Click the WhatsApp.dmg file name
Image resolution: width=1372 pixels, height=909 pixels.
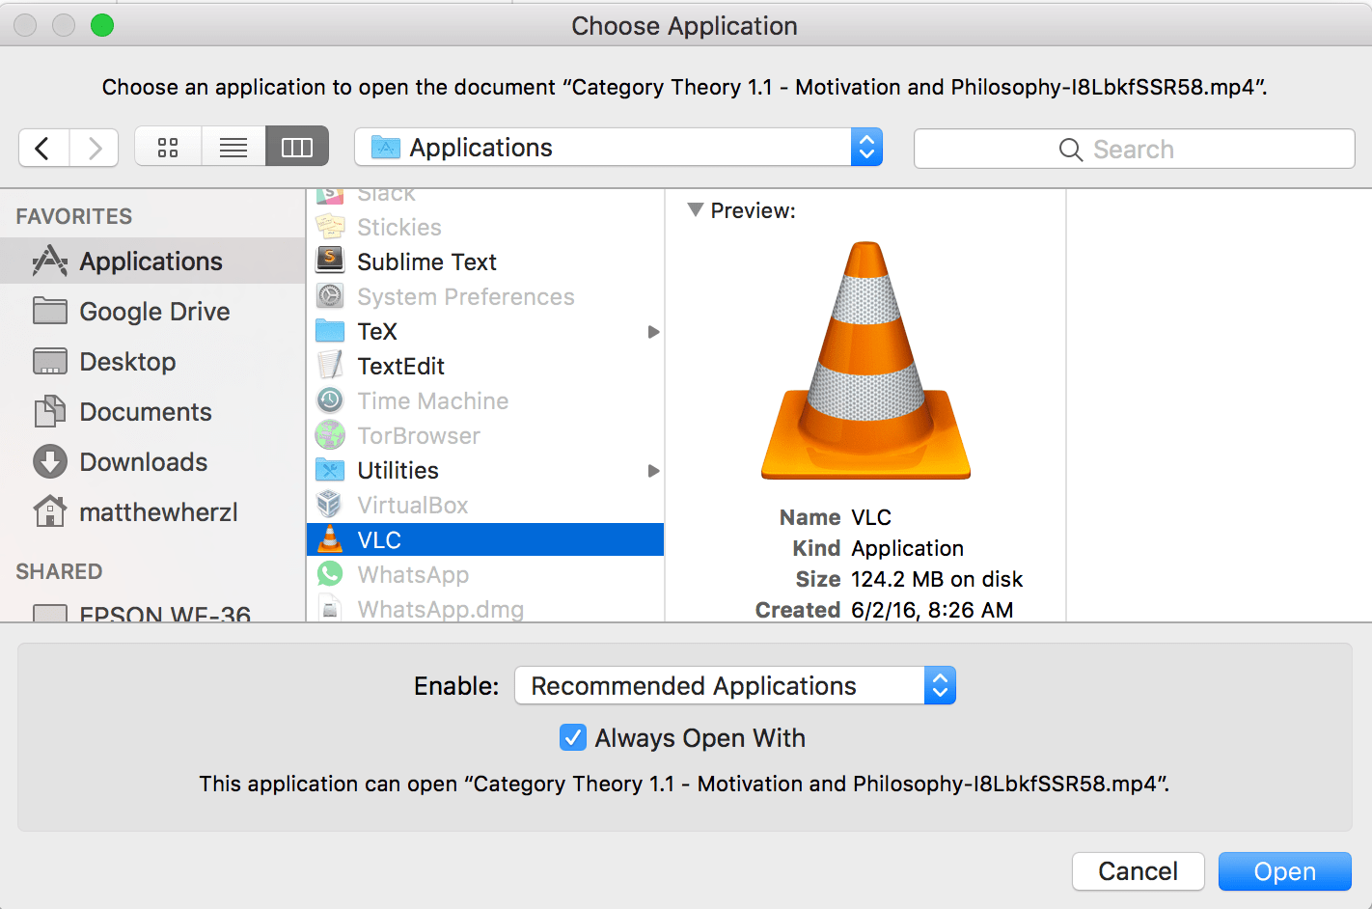pos(440,609)
